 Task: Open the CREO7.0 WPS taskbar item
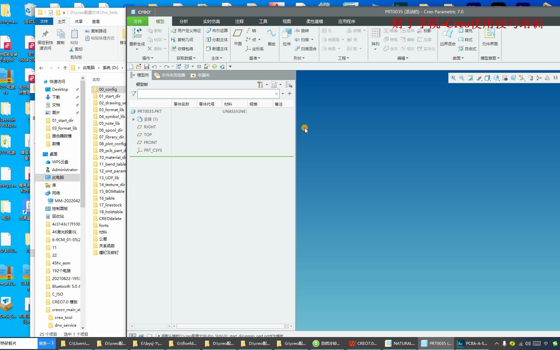363,343
